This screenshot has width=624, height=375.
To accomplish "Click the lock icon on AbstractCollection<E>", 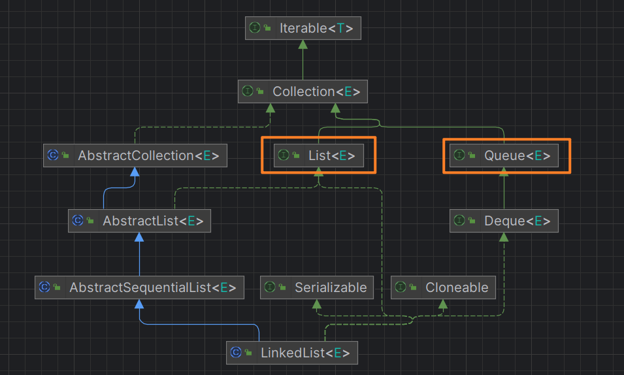I will 65,155.
